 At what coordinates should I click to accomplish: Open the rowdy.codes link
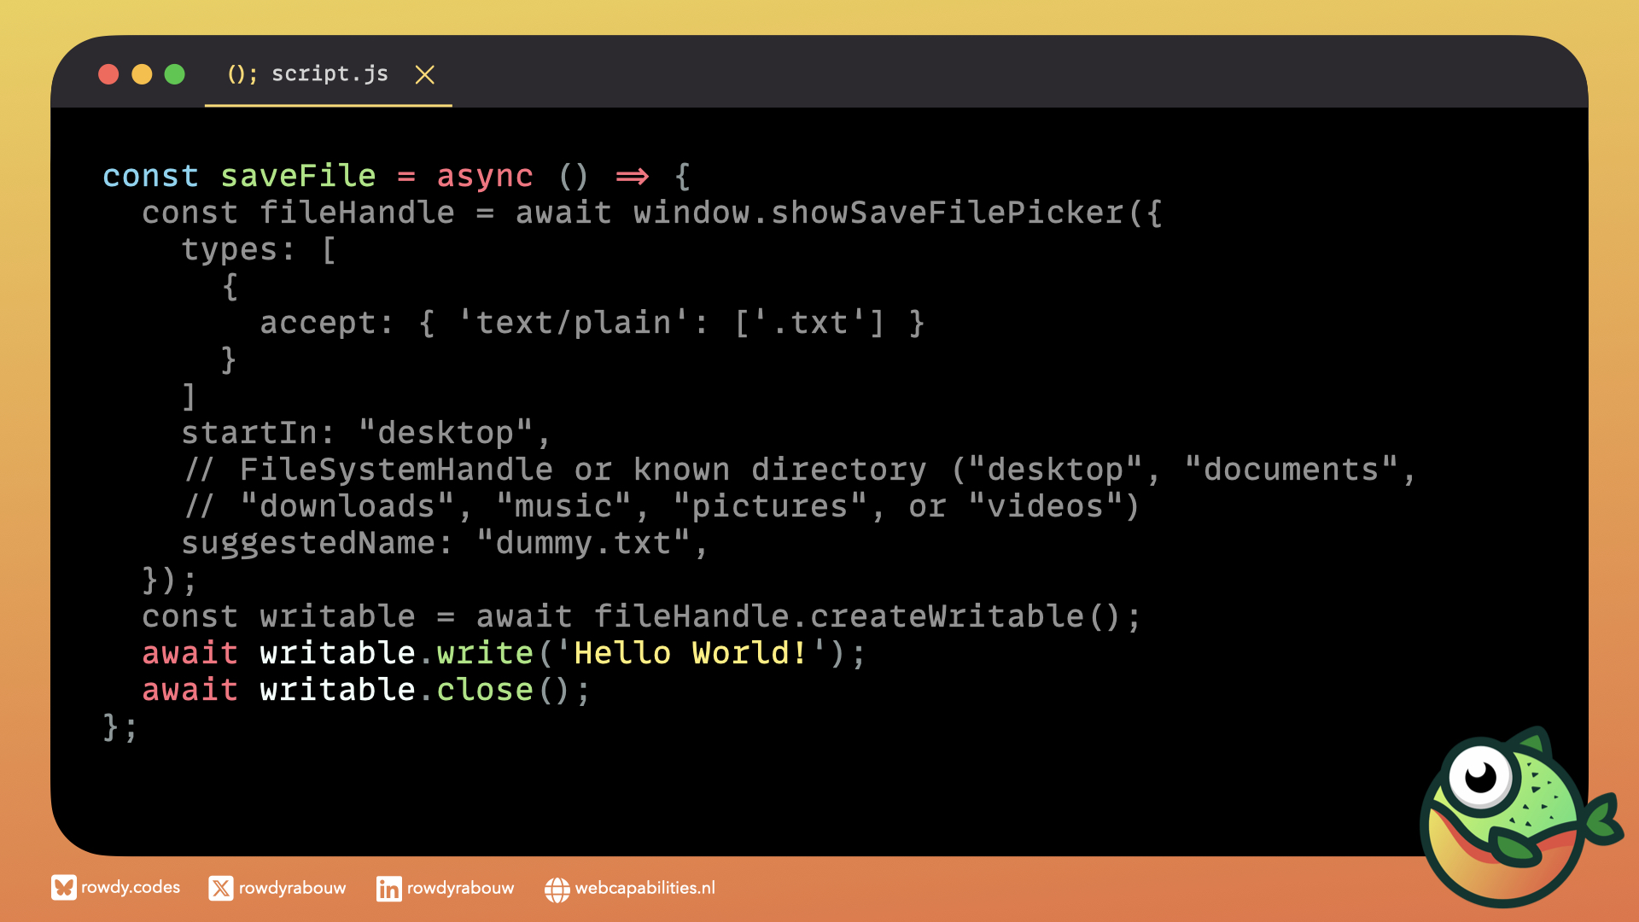pos(131,888)
